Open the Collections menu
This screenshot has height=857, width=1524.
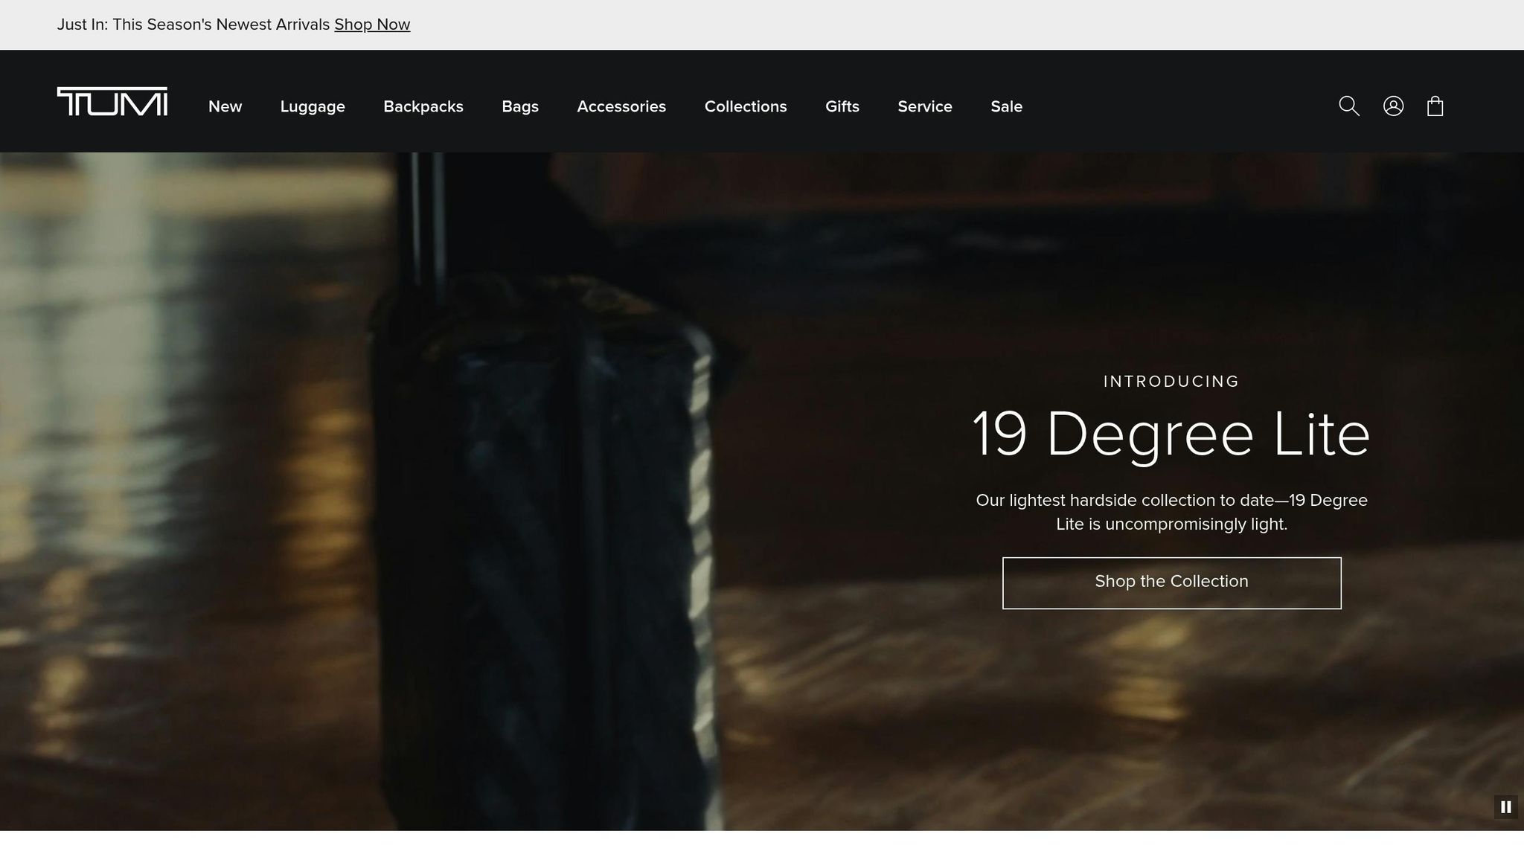point(746,106)
